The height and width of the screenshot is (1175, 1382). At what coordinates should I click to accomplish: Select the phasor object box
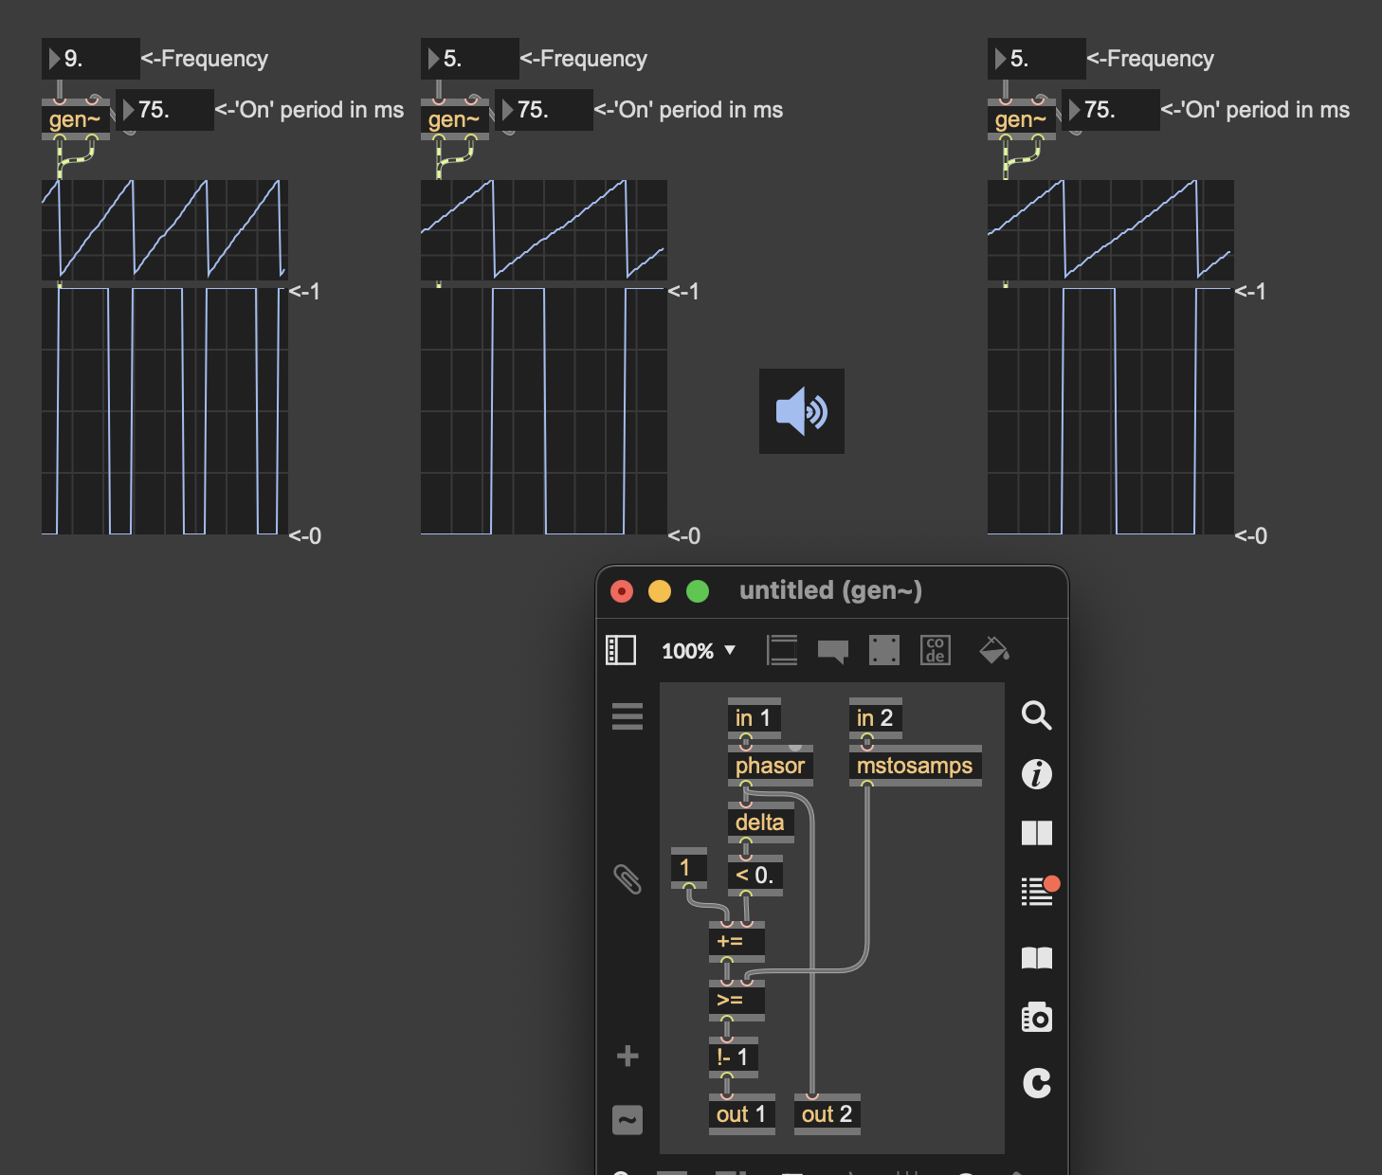(x=770, y=766)
